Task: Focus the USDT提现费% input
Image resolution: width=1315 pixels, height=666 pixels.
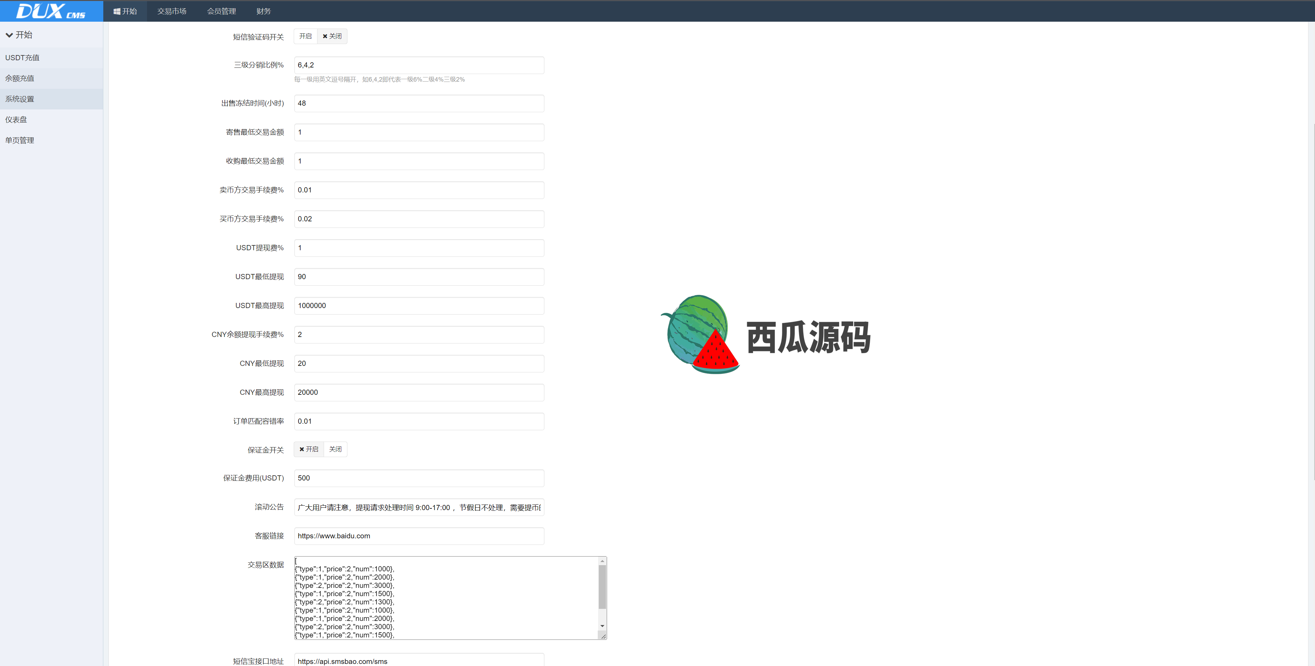Action: [x=419, y=248]
